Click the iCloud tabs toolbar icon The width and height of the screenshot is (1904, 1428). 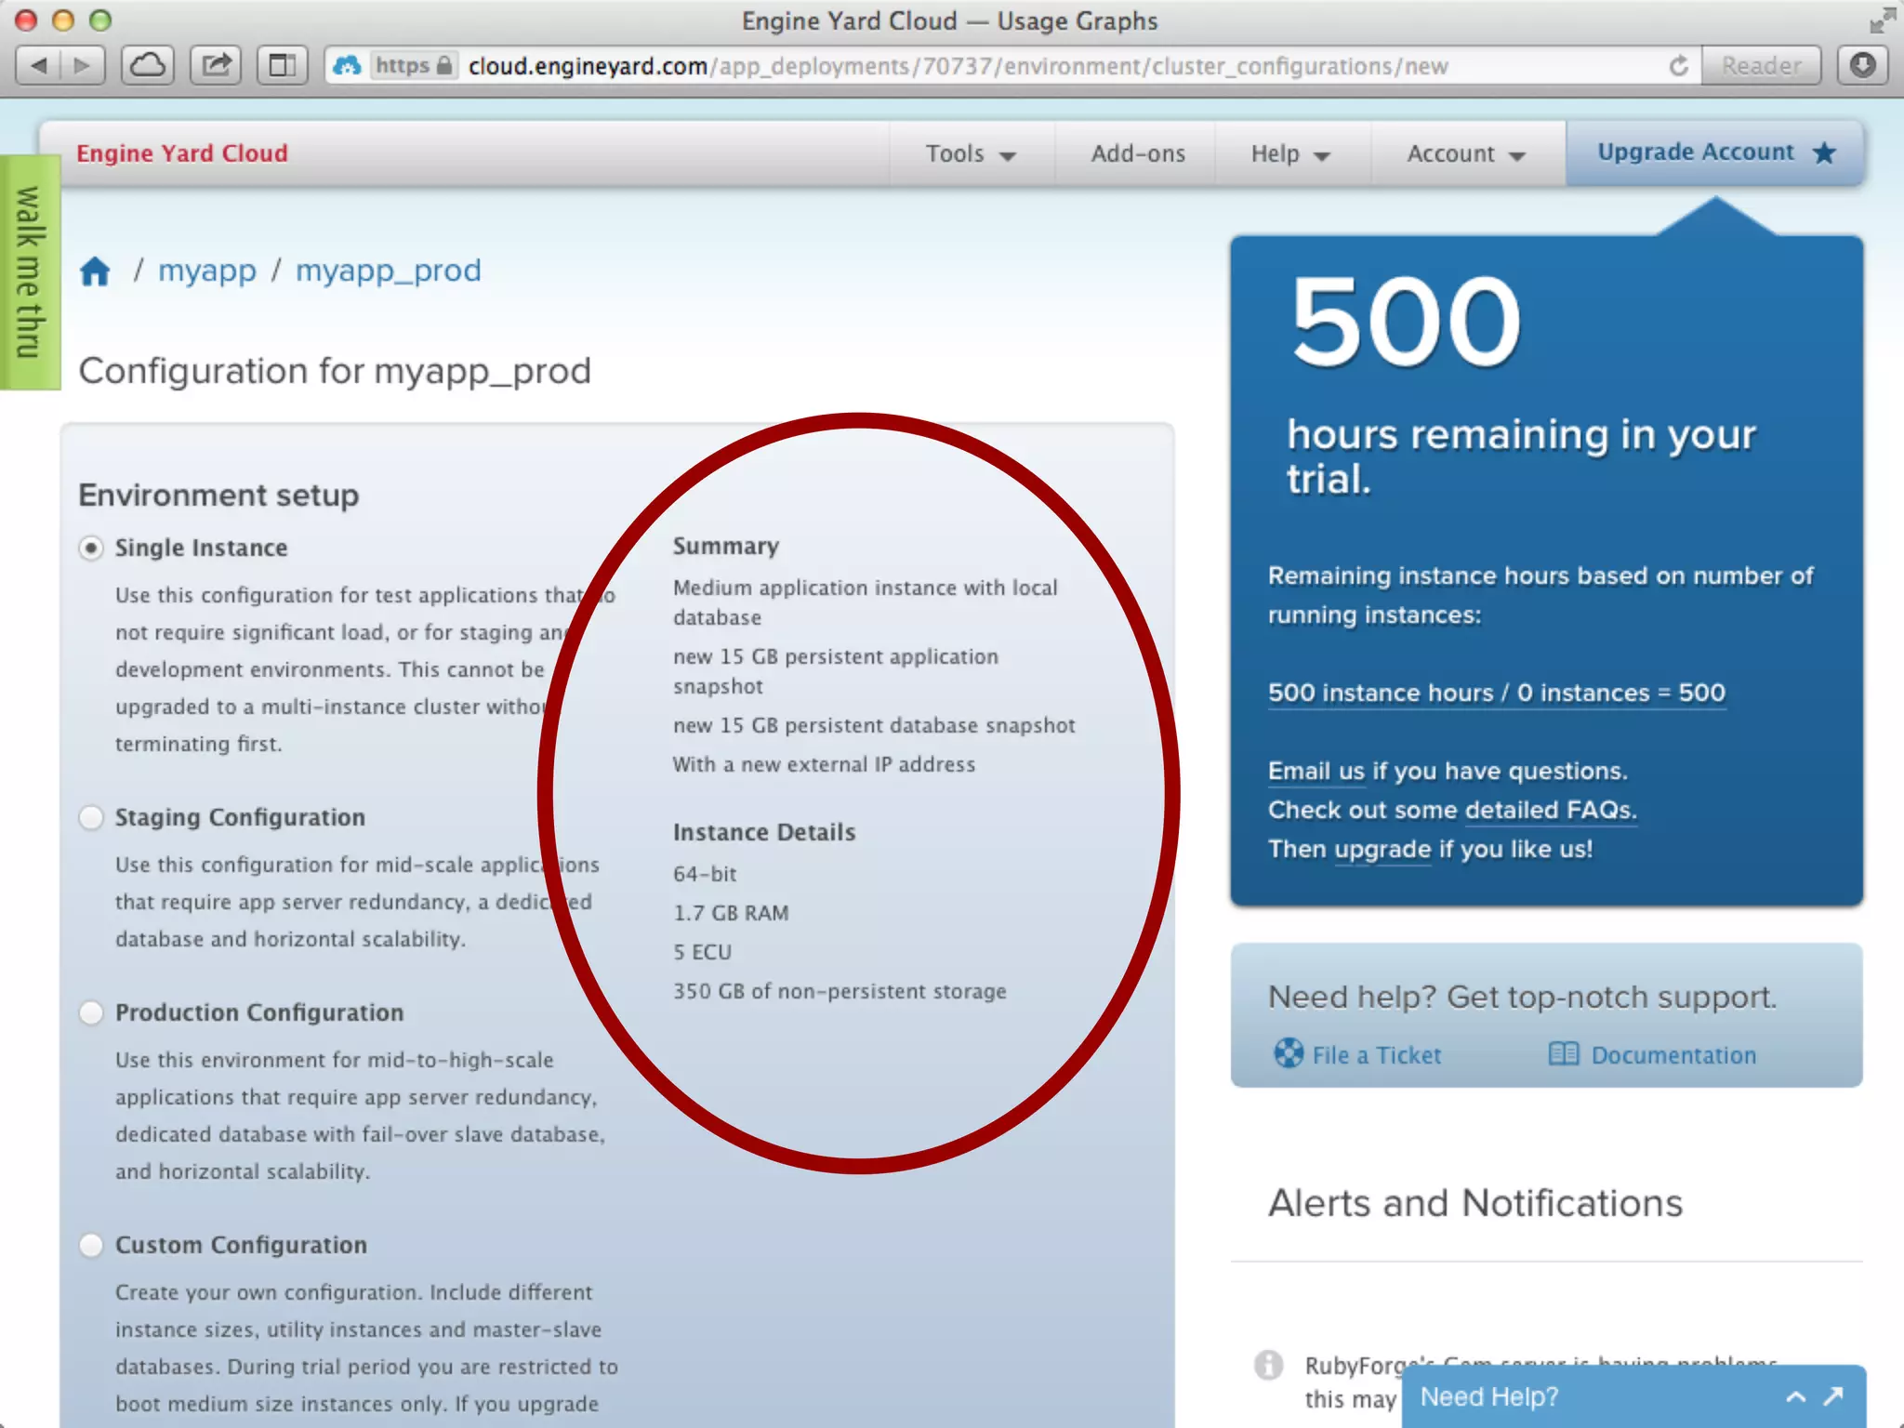[x=147, y=65]
